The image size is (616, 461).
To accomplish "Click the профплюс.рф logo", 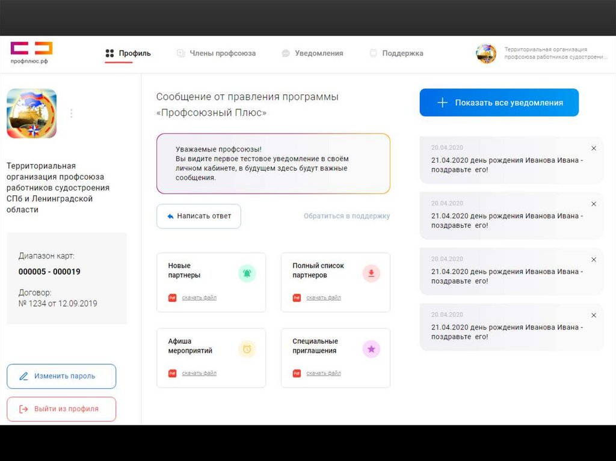I will (31, 53).
